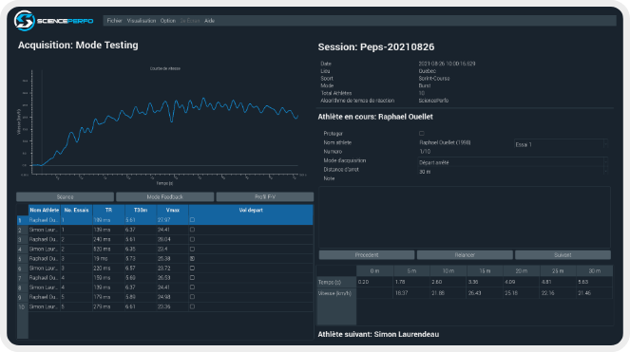Click the SciencePerfo logo icon

[24, 21]
